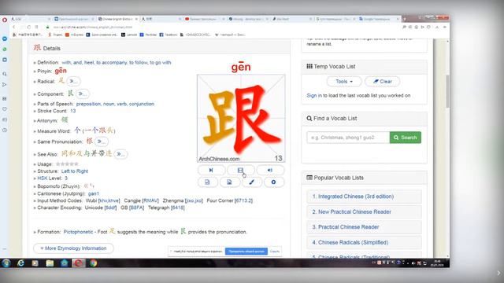
Task: Click the green Search button
Action: (406, 138)
